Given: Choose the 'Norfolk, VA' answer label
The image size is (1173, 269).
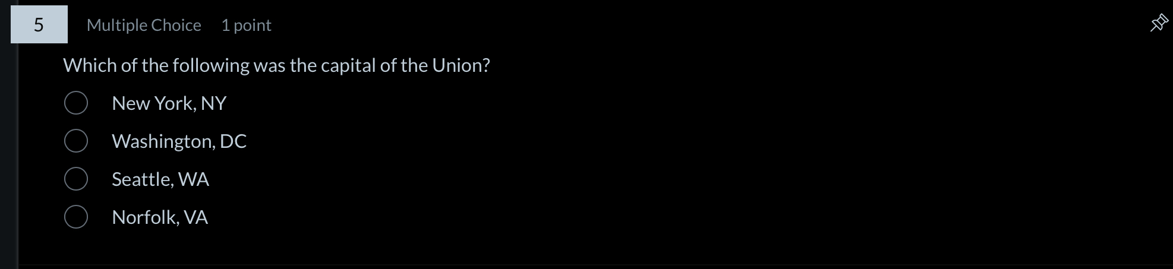Looking at the screenshot, I should pyautogui.click(x=160, y=217).
